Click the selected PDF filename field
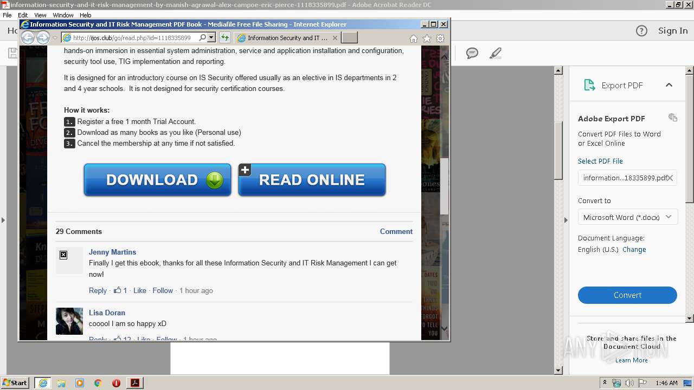This screenshot has width=694, height=390. [627, 178]
